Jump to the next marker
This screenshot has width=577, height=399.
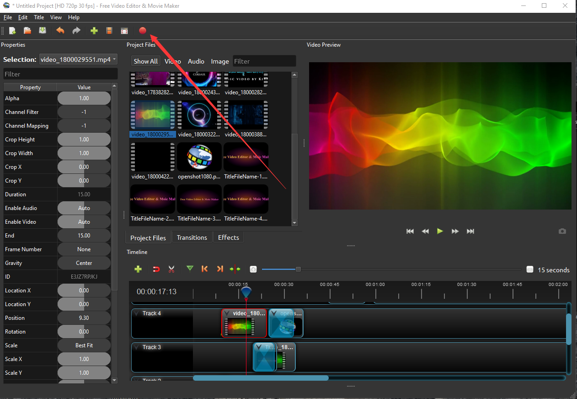[220, 269]
